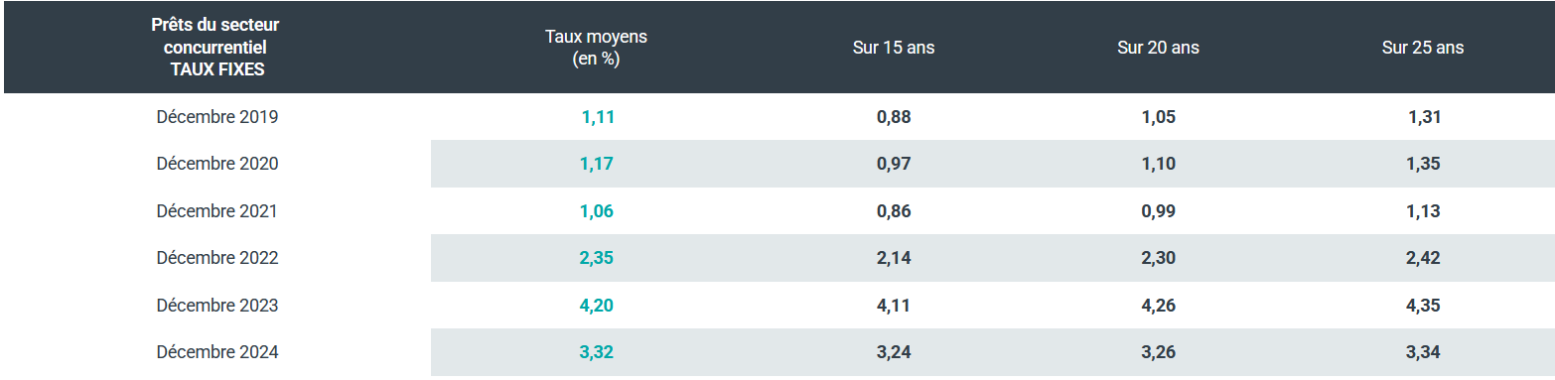
Task: Select the 'Décembre 2021' row label
Action: (217, 211)
